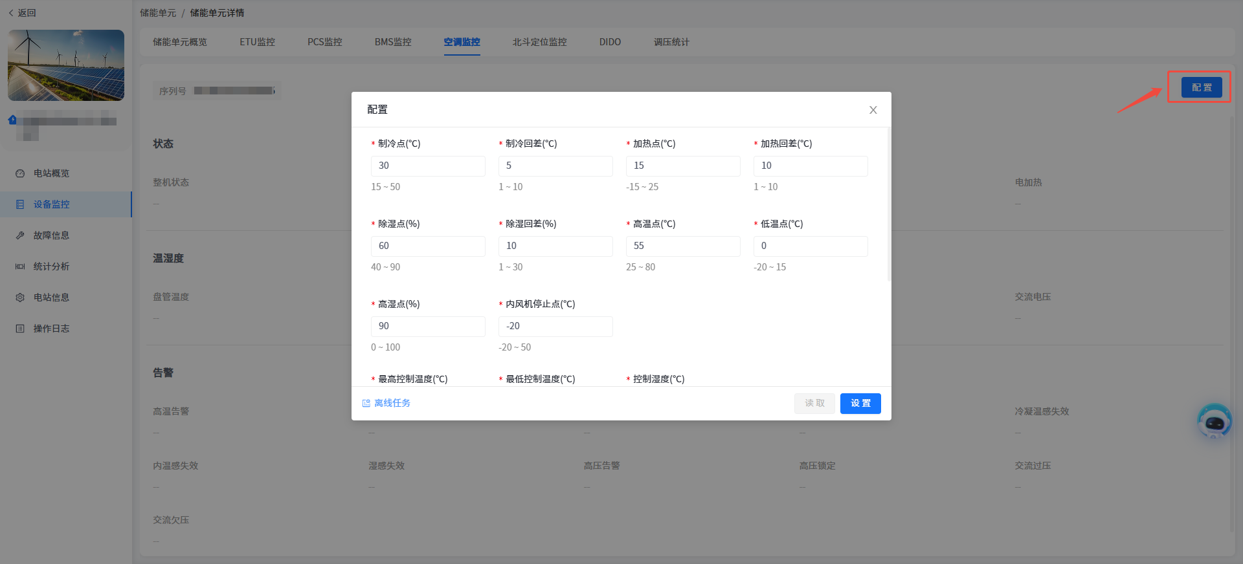The height and width of the screenshot is (564, 1243).
Task: Click the 制冷点 input field
Action: click(x=428, y=166)
